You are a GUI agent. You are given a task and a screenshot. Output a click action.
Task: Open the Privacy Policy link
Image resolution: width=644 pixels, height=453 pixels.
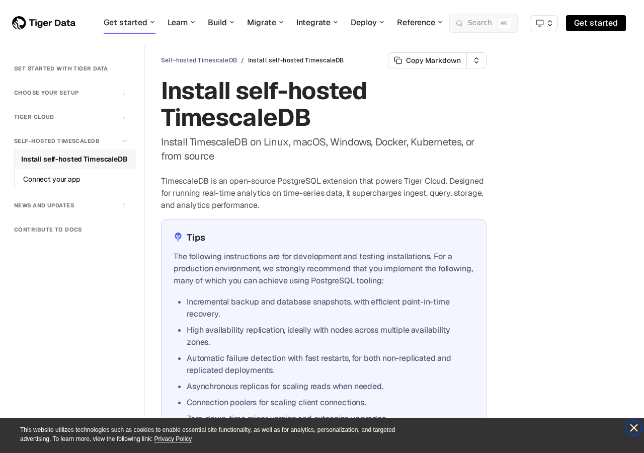[x=173, y=439]
